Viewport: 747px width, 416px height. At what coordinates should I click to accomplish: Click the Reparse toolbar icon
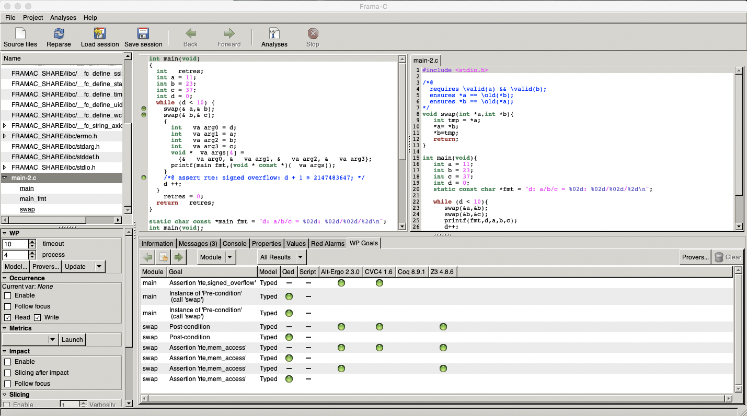(x=59, y=38)
